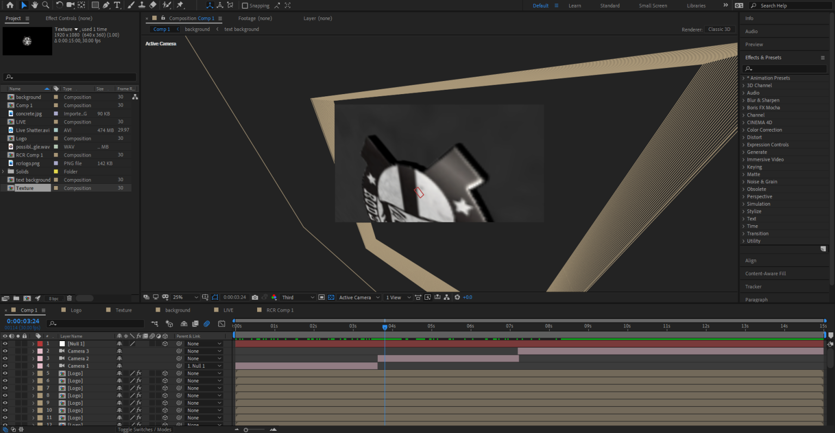
Task: Expand properties of layer 2 Camera 3
Action: point(33,351)
